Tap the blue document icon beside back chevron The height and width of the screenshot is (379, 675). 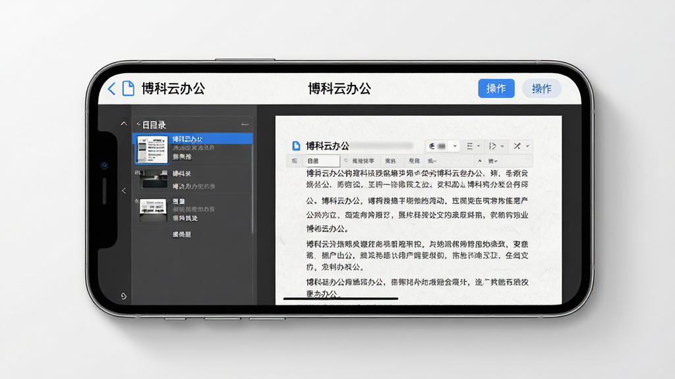(x=129, y=89)
